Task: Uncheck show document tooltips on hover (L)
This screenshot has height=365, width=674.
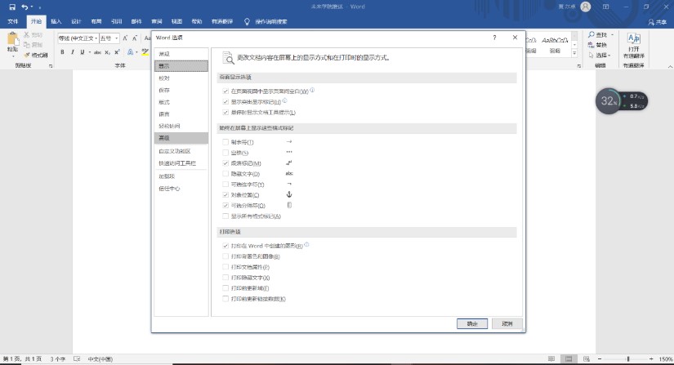Action: tap(225, 113)
